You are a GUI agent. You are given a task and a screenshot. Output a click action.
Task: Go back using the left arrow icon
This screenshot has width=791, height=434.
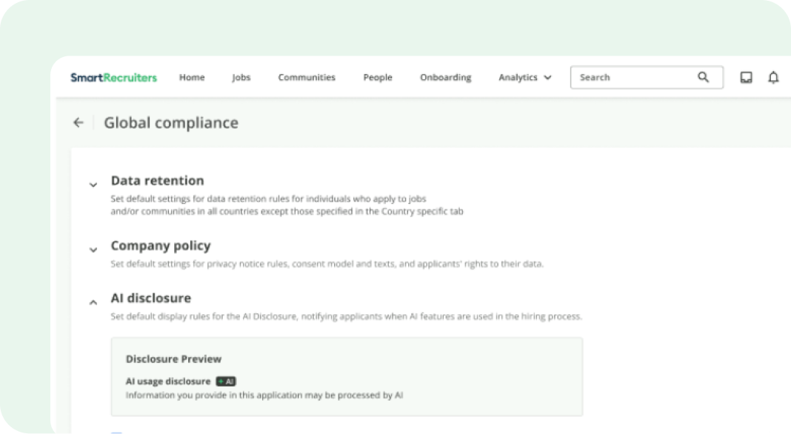tap(79, 123)
